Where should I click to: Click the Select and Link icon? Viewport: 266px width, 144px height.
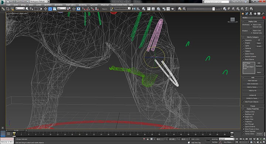point(3,9)
